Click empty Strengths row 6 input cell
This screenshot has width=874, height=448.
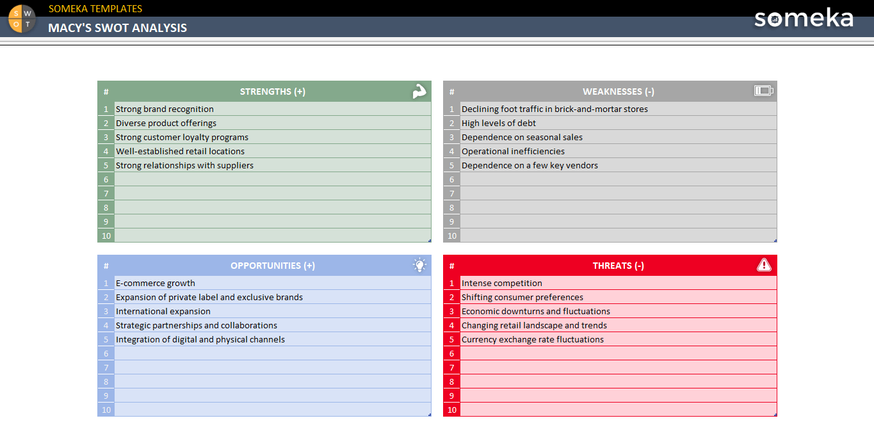click(273, 179)
